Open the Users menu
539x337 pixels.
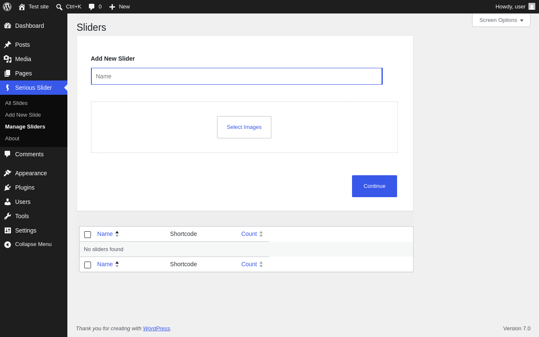[x=34, y=202]
